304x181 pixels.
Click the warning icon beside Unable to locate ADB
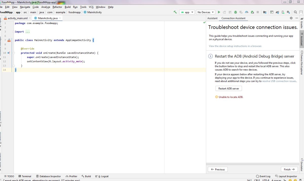pos(216,97)
